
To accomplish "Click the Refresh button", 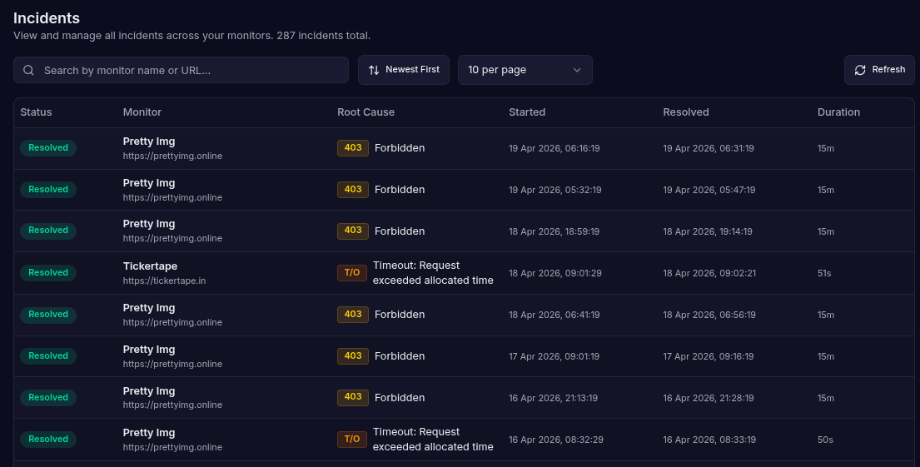I will tap(879, 70).
